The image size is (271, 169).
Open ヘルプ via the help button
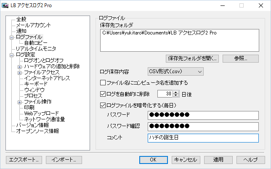click(x=251, y=160)
